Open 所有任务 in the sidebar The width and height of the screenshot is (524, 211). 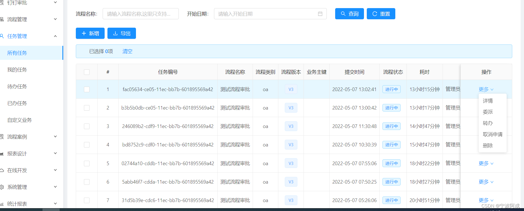tap(31, 53)
